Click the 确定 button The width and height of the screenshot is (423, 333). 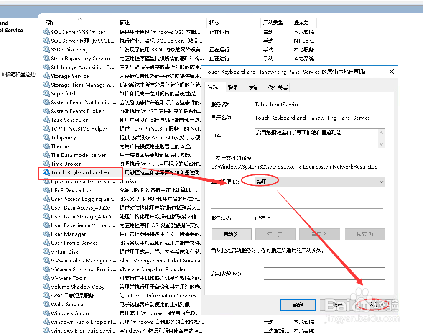coord(298,305)
